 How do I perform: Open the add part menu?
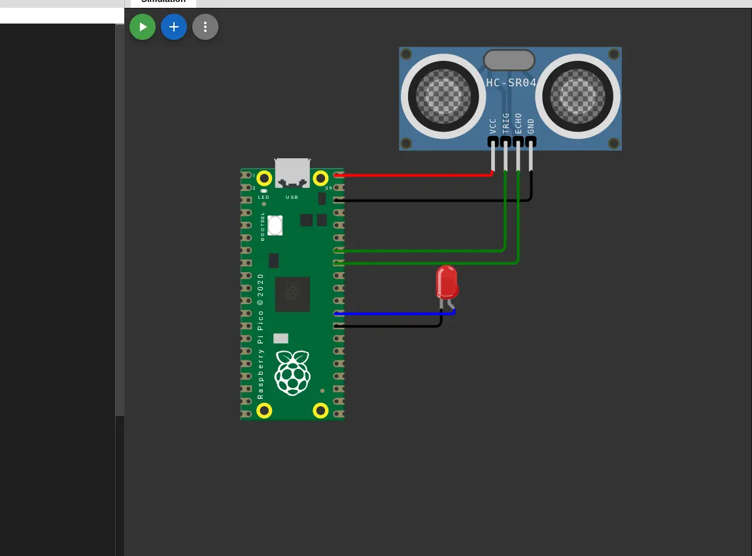[174, 27]
